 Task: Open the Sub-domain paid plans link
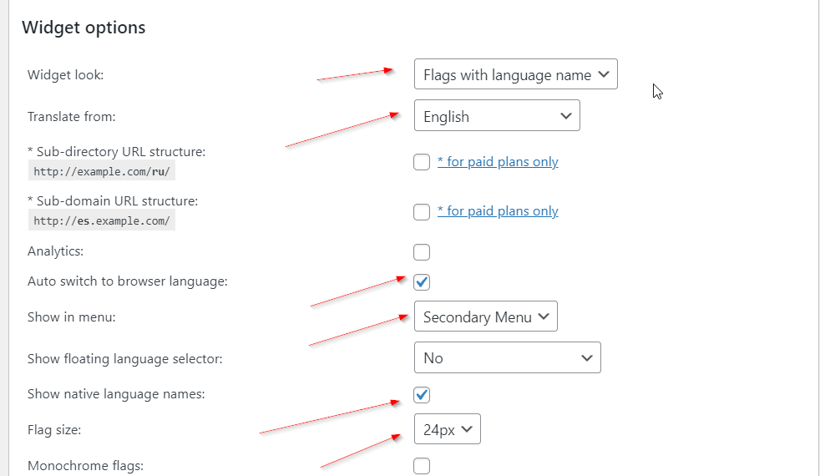tap(498, 211)
